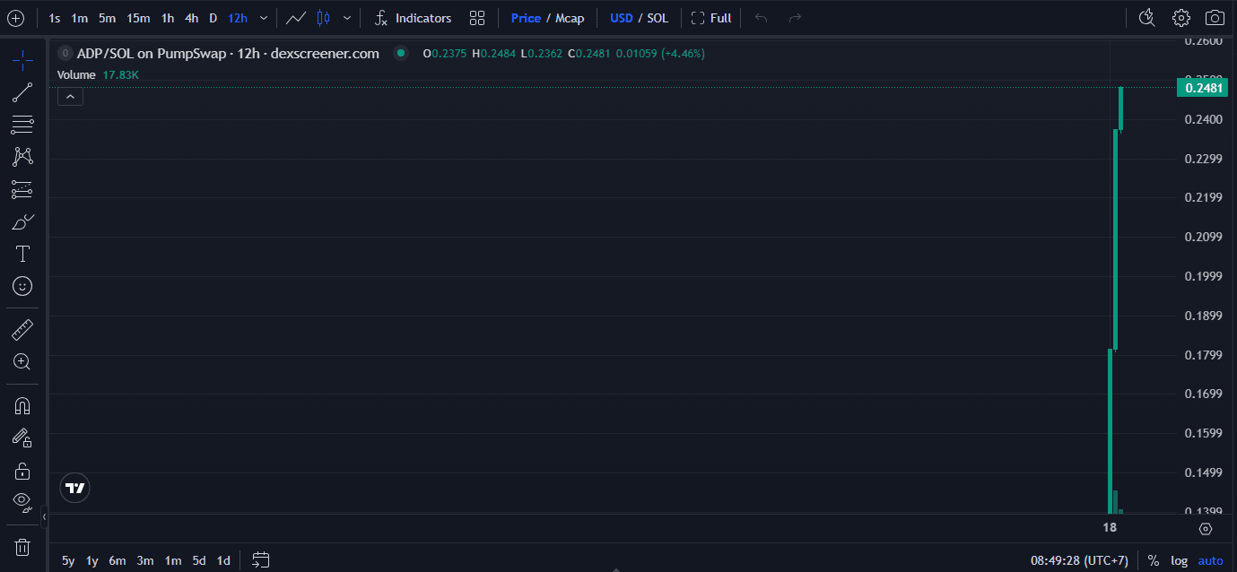Redo the last chart action
The image size is (1237, 572).
[x=795, y=18]
